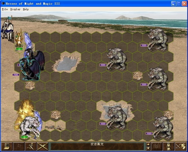Click the purple force field beside the archer
Screen dimensions: 188x152
coord(27,41)
